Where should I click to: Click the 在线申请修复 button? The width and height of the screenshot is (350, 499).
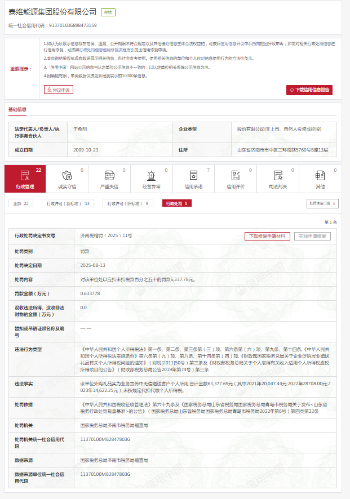[x=312, y=236]
